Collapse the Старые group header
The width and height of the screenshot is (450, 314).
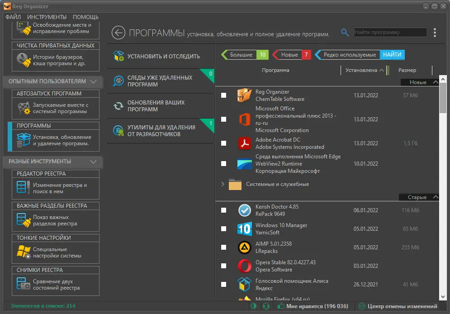point(419,197)
